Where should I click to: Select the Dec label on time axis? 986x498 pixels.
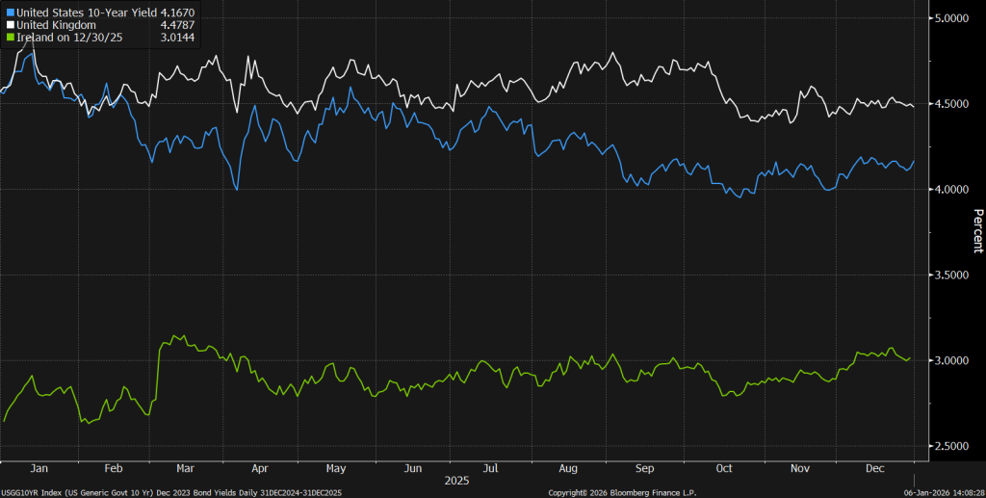(875, 467)
